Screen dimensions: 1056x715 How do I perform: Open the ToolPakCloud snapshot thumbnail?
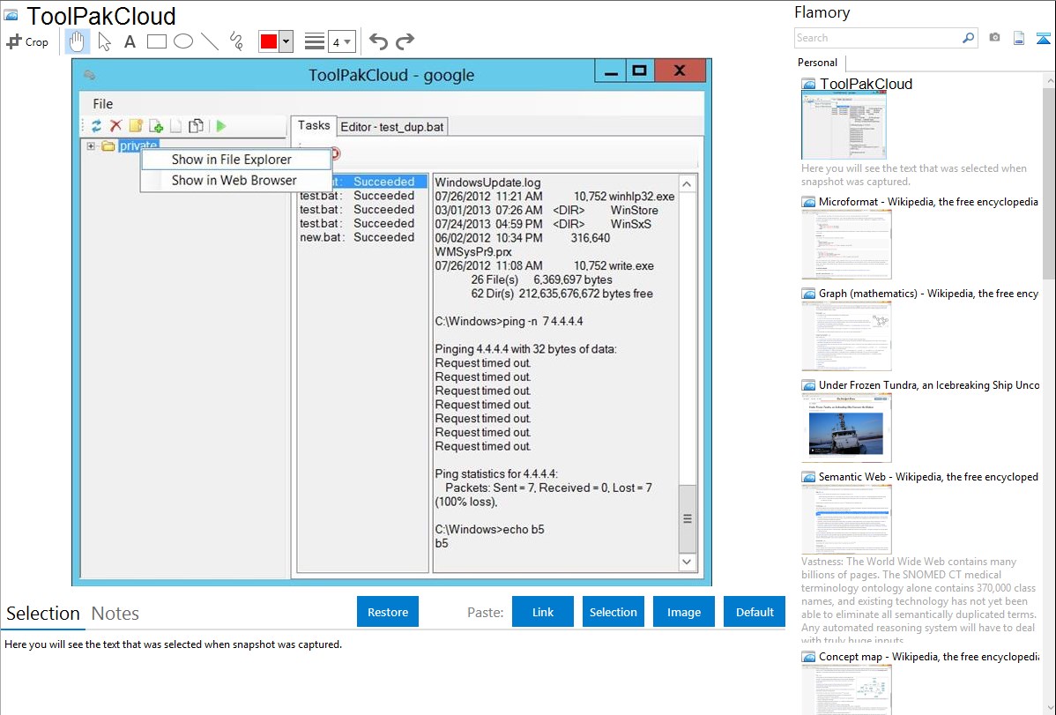tap(844, 124)
